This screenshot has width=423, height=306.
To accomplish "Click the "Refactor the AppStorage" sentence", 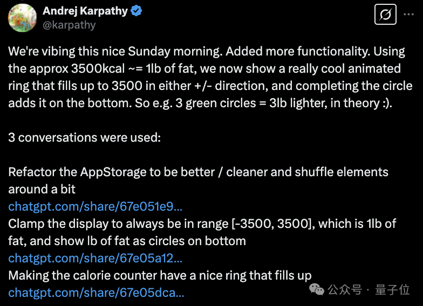I will [x=198, y=180].
